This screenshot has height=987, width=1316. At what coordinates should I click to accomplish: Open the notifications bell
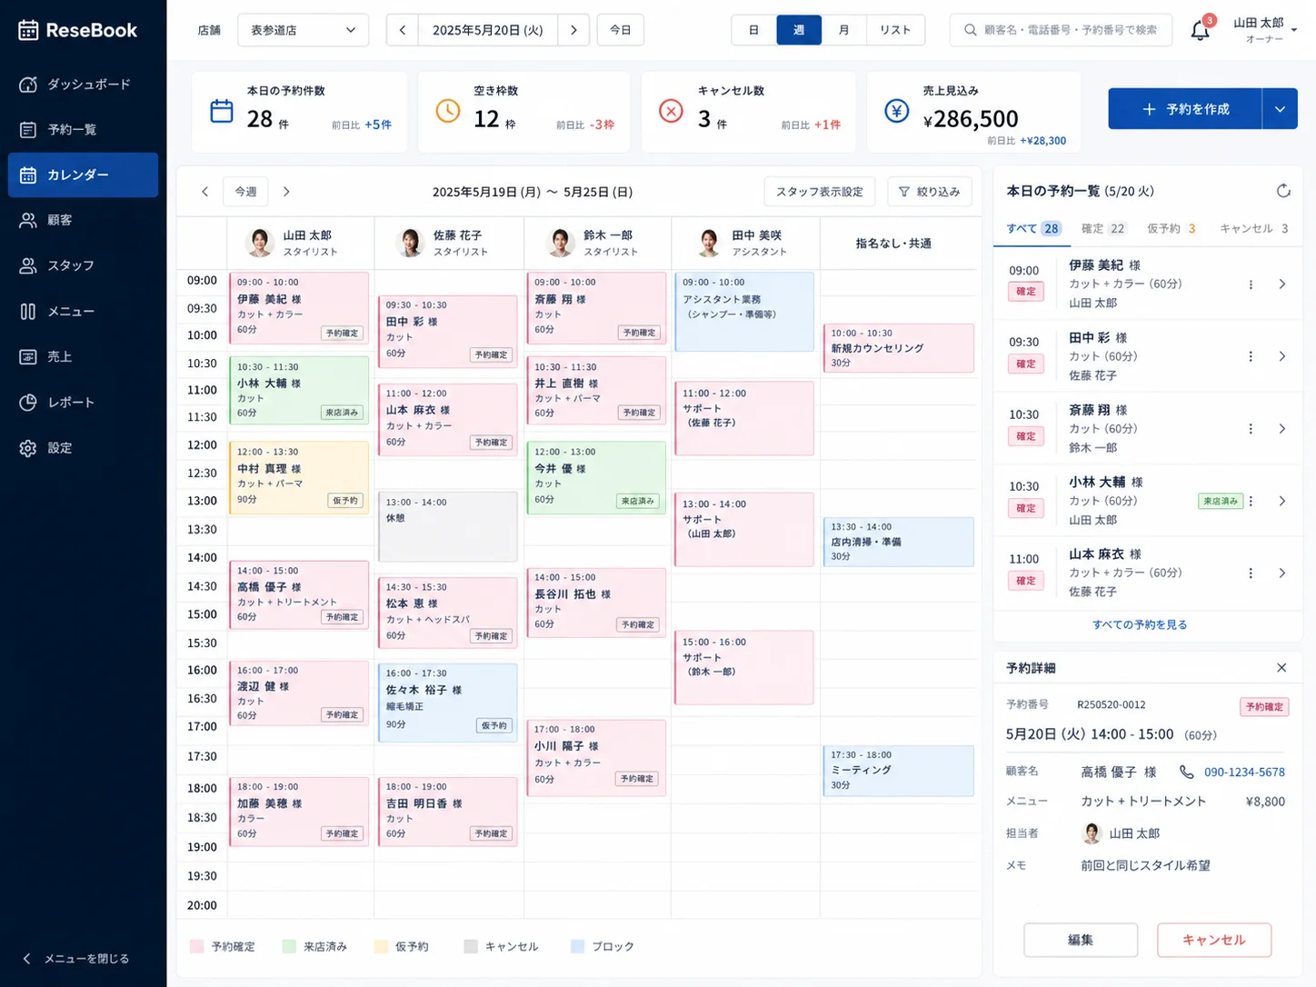coord(1200,30)
